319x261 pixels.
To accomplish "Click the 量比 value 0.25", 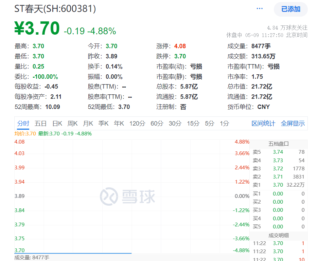I will coord(38,67).
